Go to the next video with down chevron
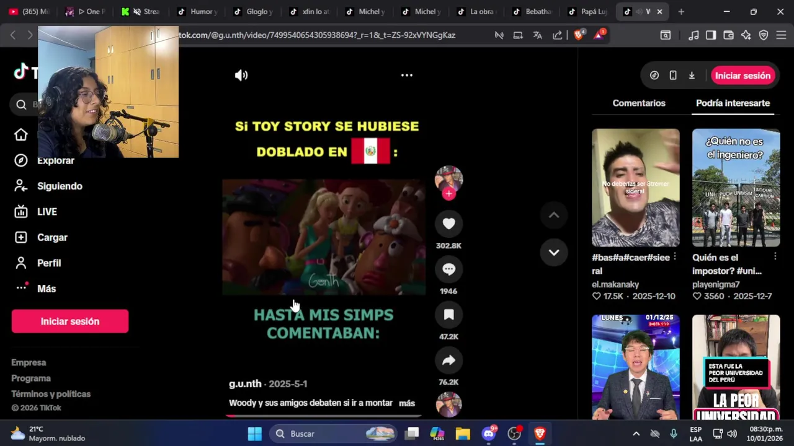 point(554,252)
